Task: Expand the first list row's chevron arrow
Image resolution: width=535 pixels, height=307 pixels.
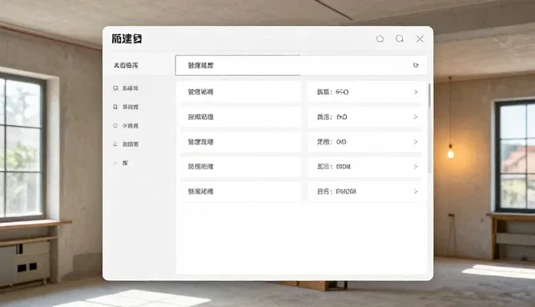Action: [415, 92]
